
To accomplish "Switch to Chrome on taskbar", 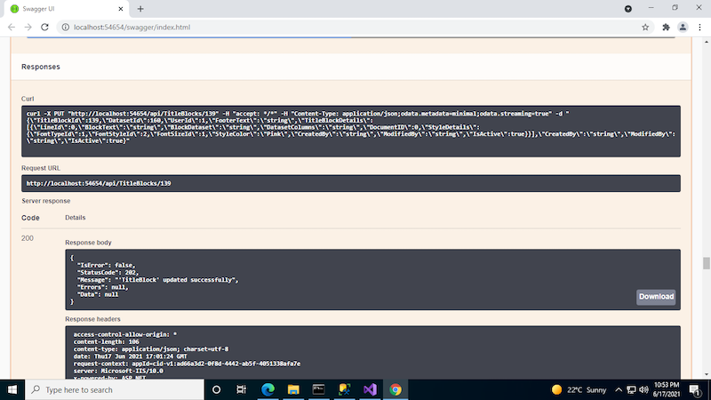I will point(395,389).
